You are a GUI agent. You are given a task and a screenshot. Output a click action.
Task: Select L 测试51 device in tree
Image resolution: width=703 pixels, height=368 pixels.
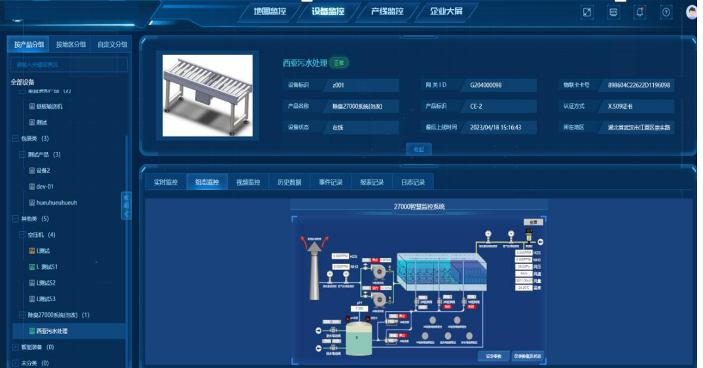[x=46, y=267]
